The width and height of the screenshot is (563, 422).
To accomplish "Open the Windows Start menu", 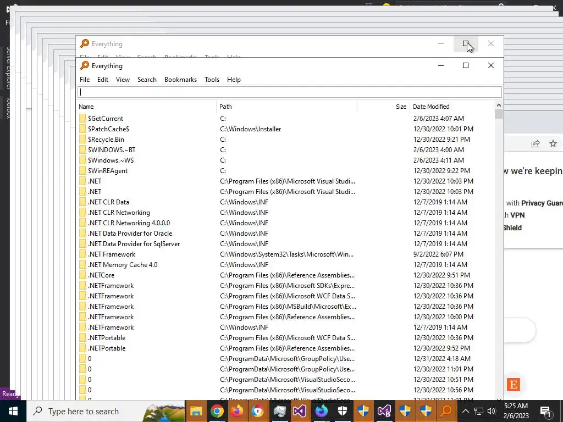I will pos(13,411).
